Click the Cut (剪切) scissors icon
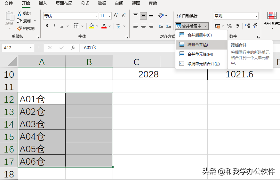The width and height of the screenshot is (280, 180). tap(20, 13)
